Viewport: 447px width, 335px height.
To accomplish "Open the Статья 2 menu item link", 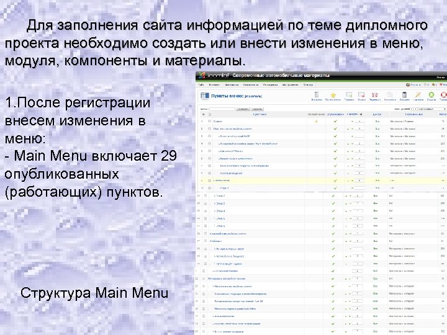I will point(220,196).
